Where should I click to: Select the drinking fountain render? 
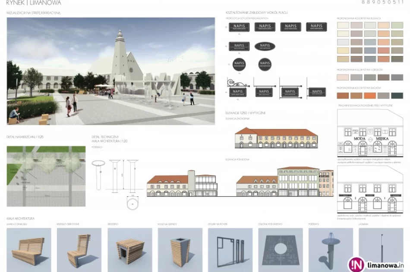coord(331,250)
